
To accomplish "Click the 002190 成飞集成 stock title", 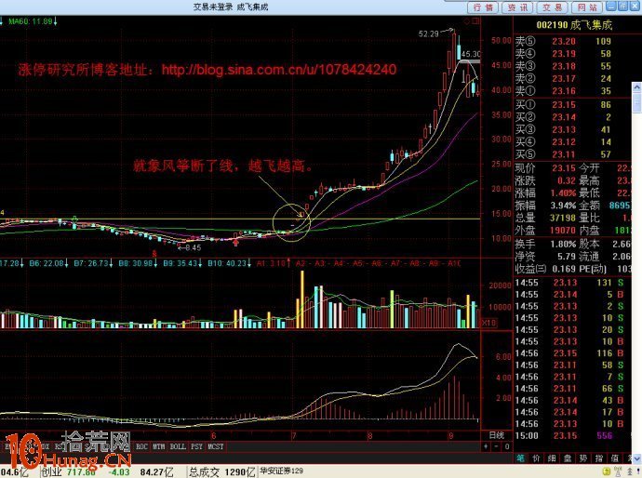I will pyautogui.click(x=574, y=25).
